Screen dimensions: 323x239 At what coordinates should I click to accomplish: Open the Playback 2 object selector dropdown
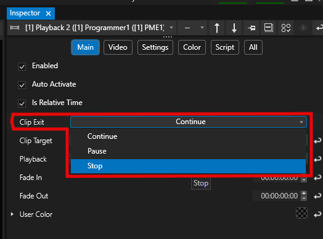(x=171, y=28)
